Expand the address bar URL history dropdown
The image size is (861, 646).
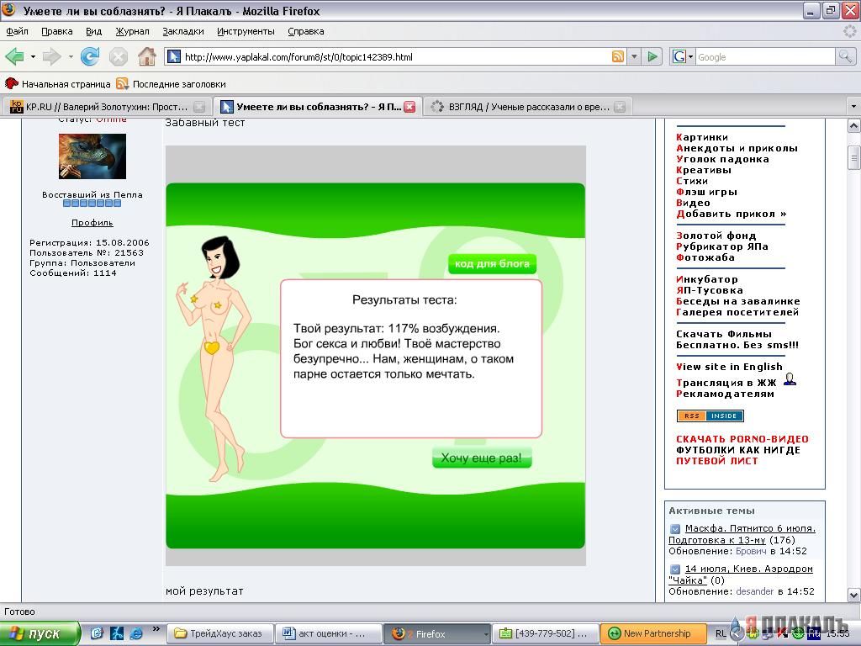pos(634,56)
